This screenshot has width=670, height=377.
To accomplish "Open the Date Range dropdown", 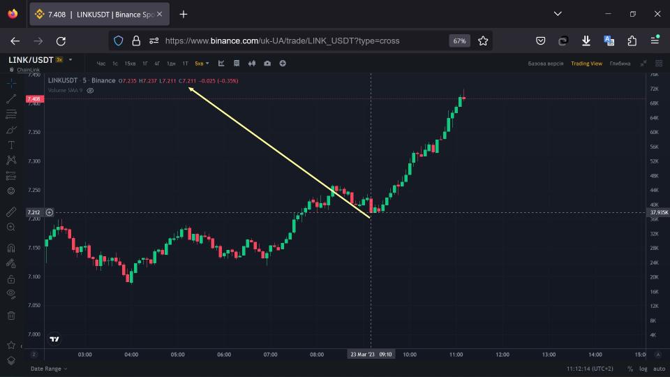I will [x=49, y=369].
